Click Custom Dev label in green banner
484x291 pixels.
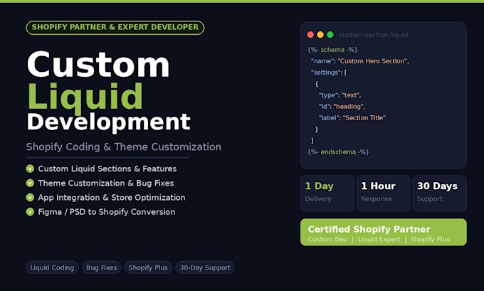(x=327, y=239)
